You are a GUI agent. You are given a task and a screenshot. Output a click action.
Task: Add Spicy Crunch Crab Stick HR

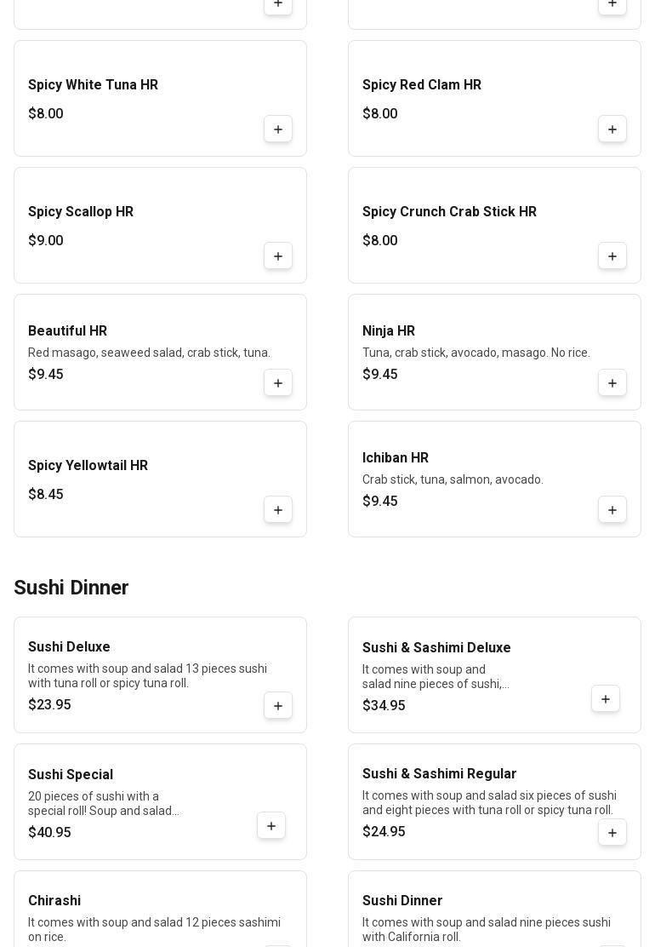(612, 256)
